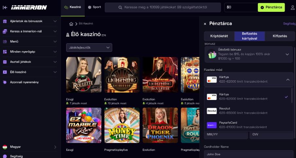This screenshot has height=158, width=296.
Task: Close the Pénztárca panel
Action: [x=205, y=24]
